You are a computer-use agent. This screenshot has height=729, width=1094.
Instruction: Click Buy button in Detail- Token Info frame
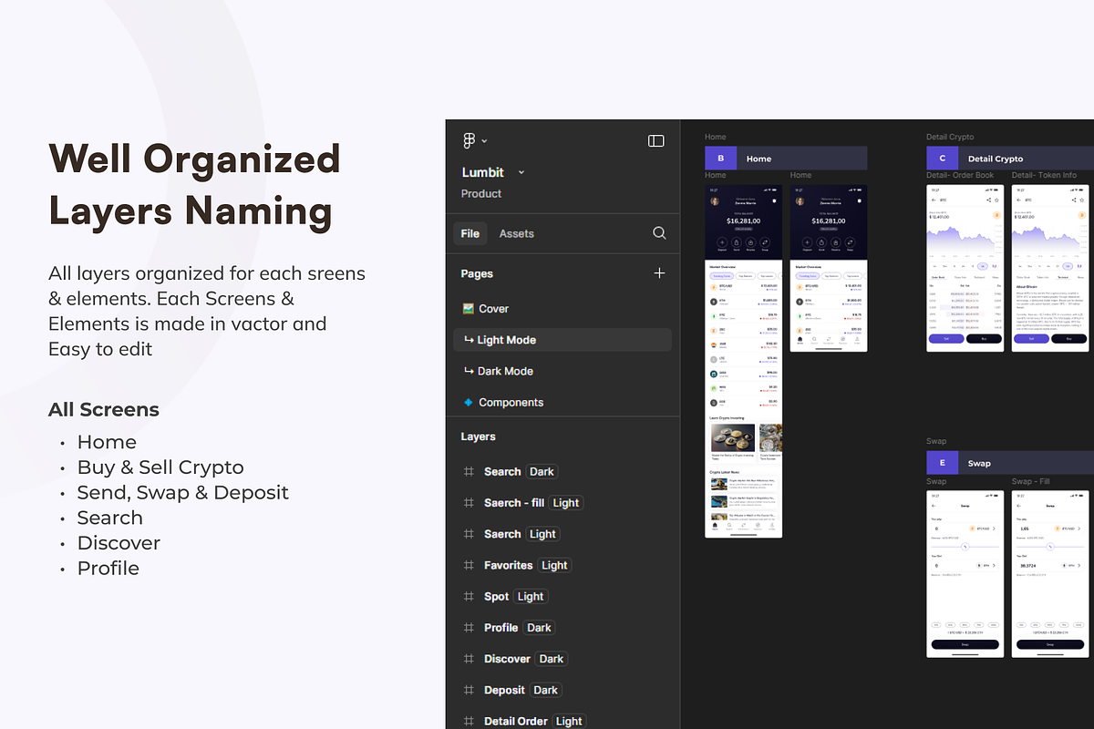tap(1068, 338)
